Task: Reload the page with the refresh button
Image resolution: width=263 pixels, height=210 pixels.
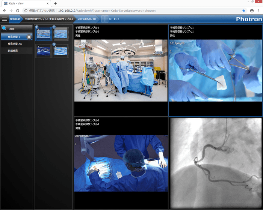Action: click(18, 10)
